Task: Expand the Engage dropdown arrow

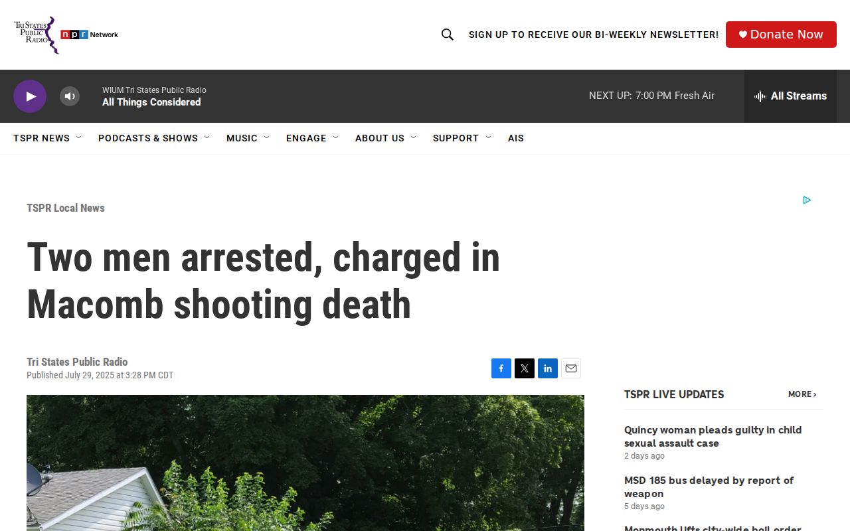Action: (335, 137)
